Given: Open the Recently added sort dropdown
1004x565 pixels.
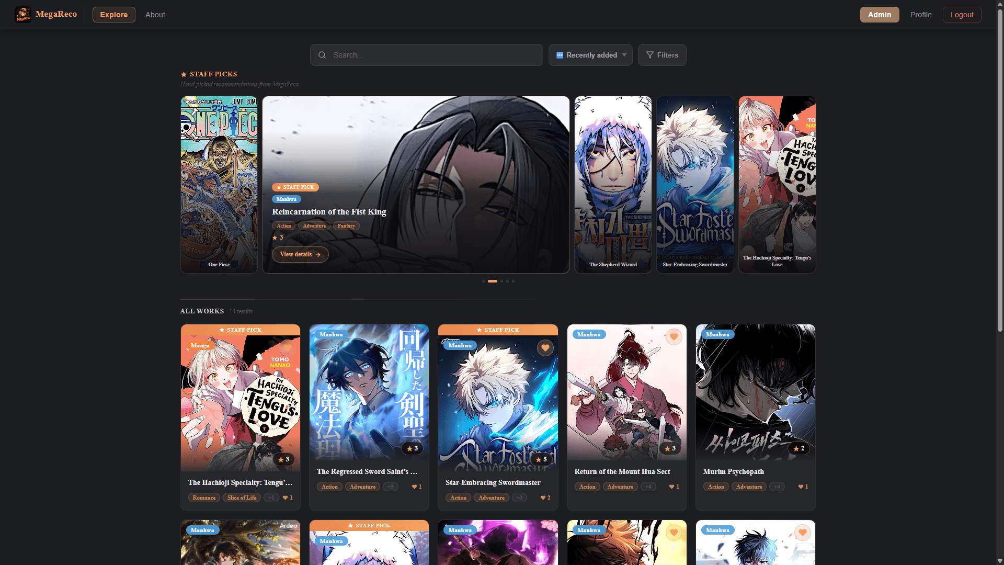Looking at the screenshot, I should [x=590, y=55].
